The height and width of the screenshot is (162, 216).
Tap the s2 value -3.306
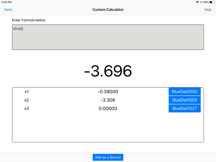click(x=108, y=100)
